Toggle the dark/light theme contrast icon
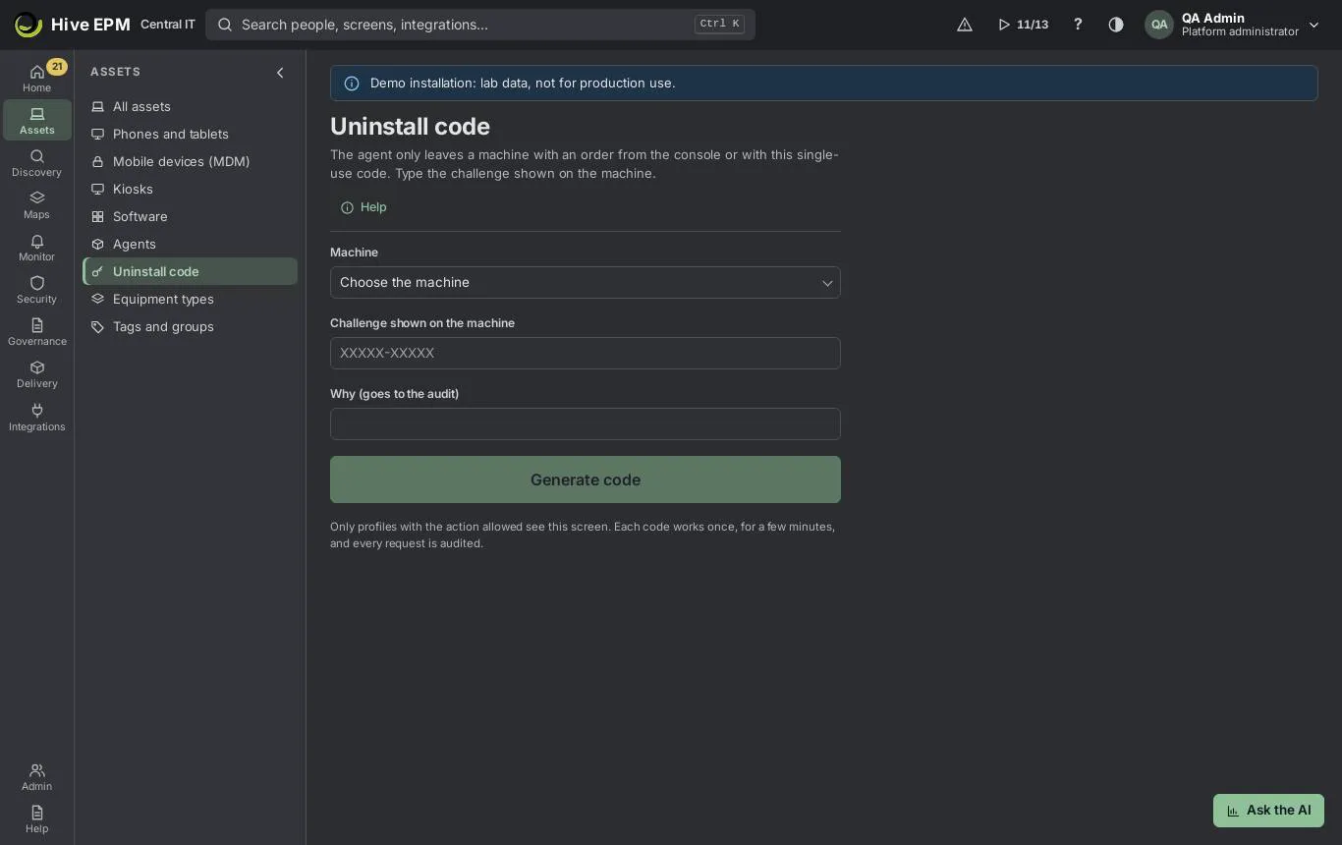1342x845 pixels. click(1116, 25)
